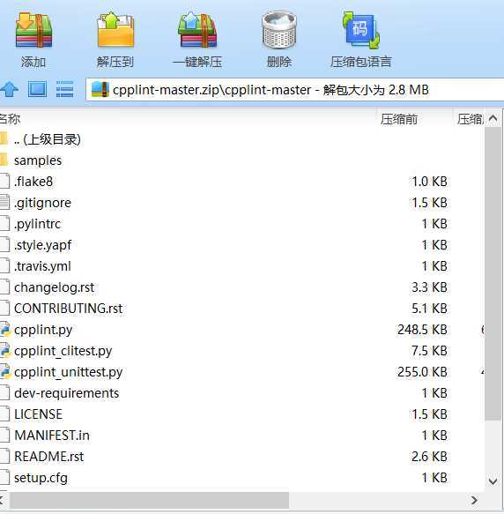Select the CONTRIBUTING.rst file name
This screenshot has width=504, height=514.
coord(68,309)
